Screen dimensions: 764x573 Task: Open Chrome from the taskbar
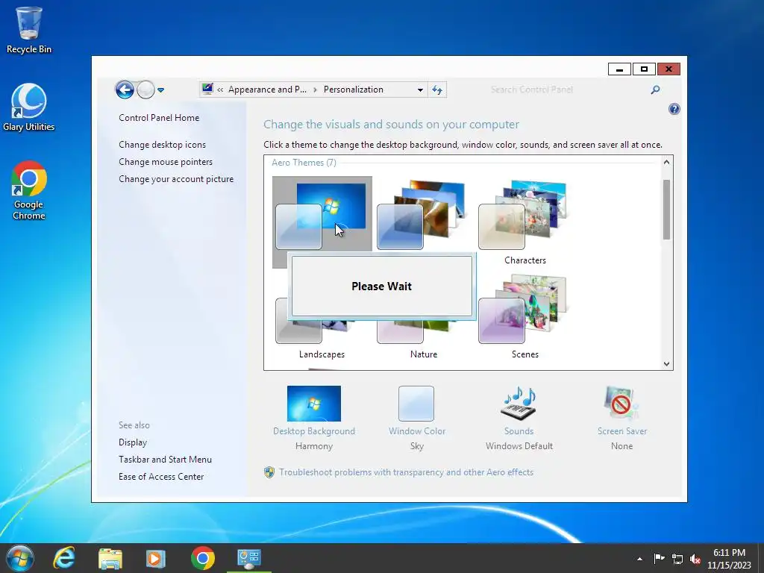click(x=203, y=558)
